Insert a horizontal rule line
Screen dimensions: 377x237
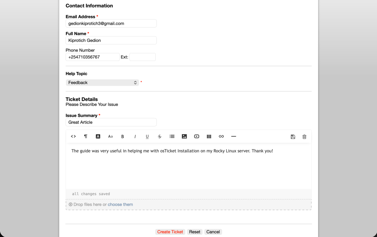[233, 136]
